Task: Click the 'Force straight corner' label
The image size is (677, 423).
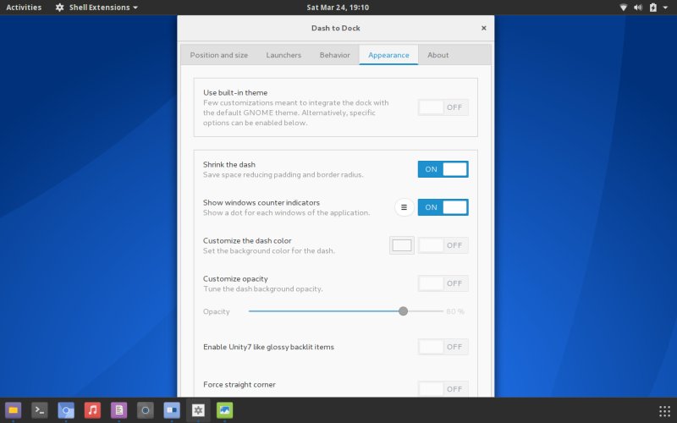Action: point(239,384)
